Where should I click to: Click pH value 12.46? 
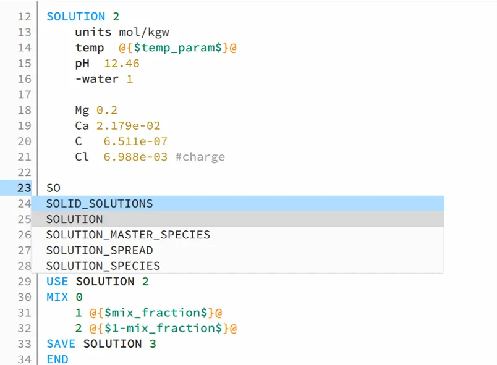click(122, 64)
